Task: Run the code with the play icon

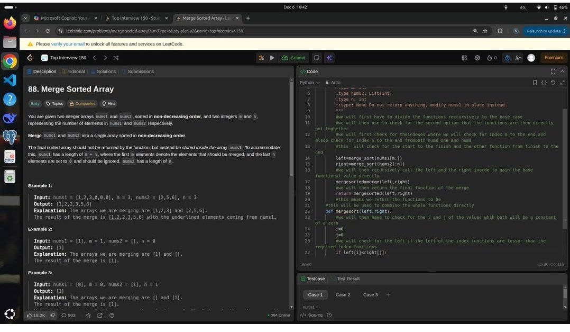Action: click(272, 58)
